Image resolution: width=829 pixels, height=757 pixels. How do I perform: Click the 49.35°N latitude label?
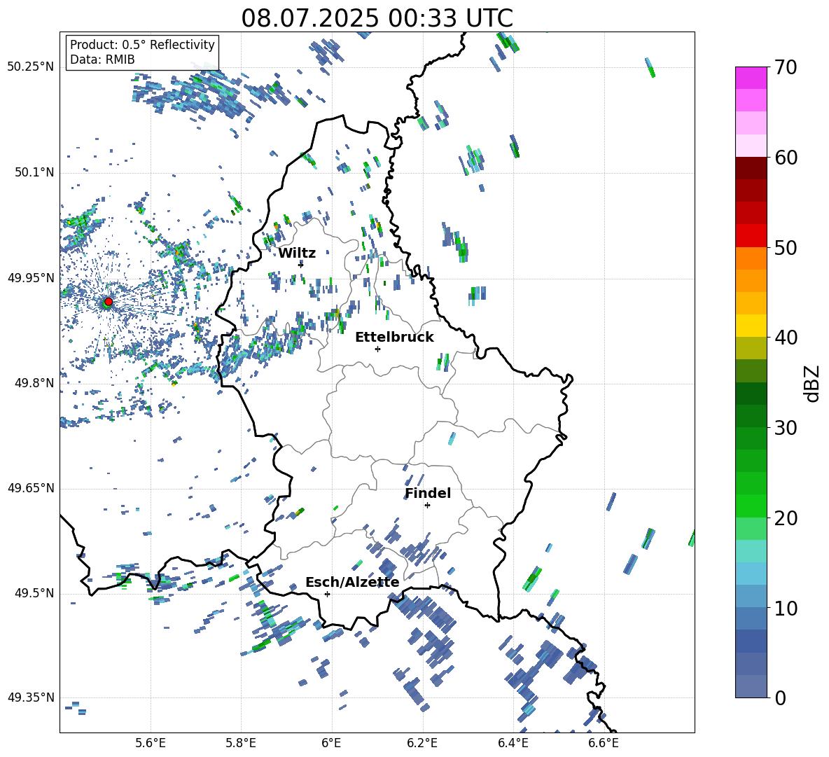click(31, 697)
